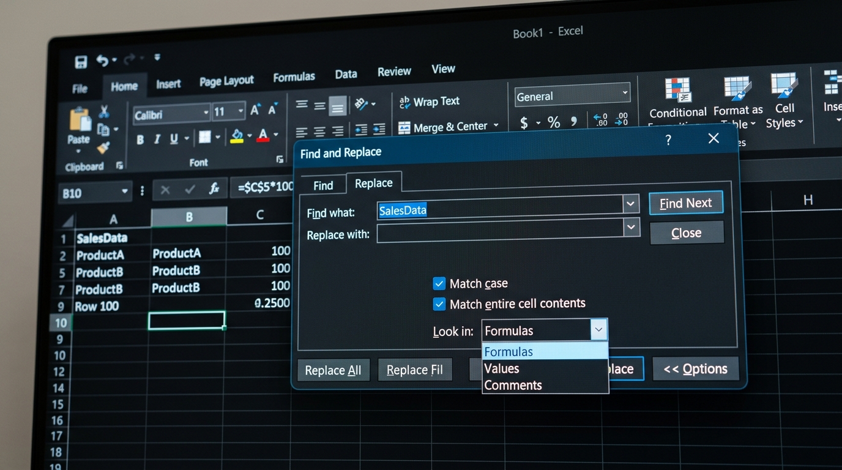Choose Values in the Look in list

tap(545, 368)
